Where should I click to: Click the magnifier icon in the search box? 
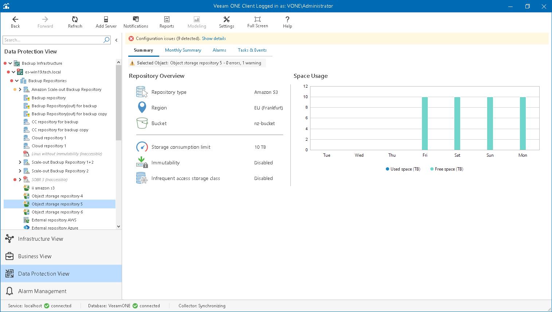[x=106, y=40]
